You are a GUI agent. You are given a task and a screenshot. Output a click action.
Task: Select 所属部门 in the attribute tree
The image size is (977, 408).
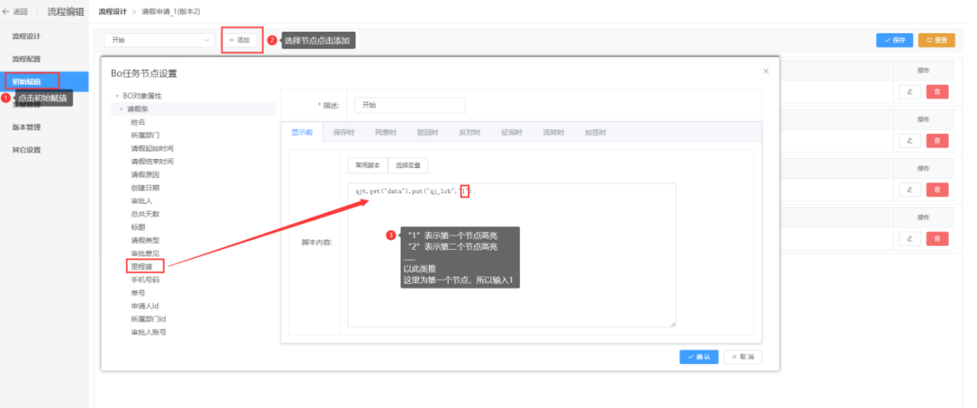tap(145, 135)
